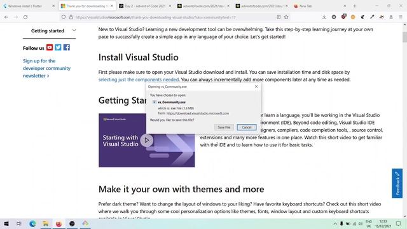Viewport: 407px width, 229px height.
Task: Open the YouTube follow icon
Action: (50, 47)
